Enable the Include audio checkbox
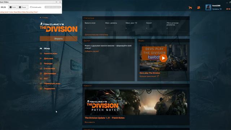This screenshot has width=231, height=130. pos(31,7)
